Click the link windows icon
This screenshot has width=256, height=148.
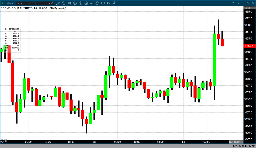pyautogui.click(x=92, y=3)
